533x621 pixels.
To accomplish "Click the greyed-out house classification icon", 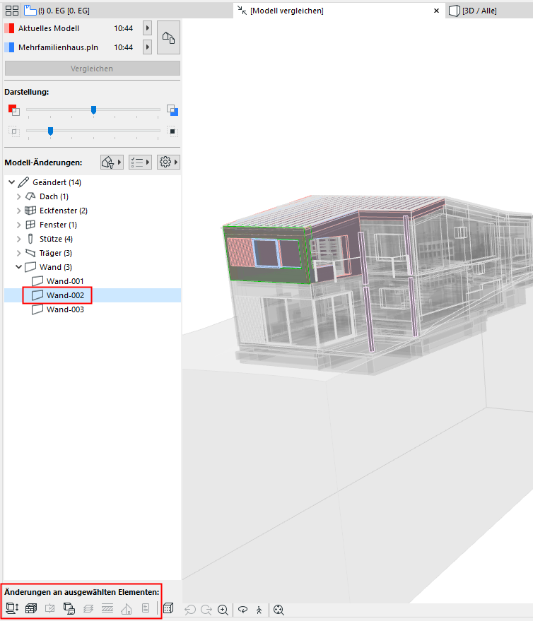I will point(127,608).
